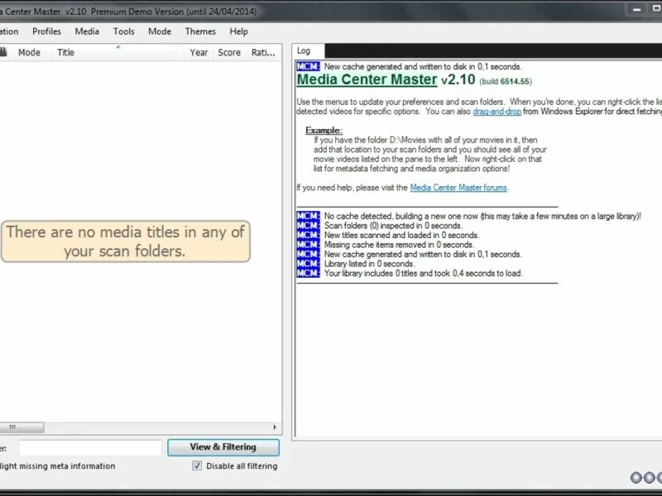
Task: Open the Media Center Master forums link
Action: pos(458,188)
